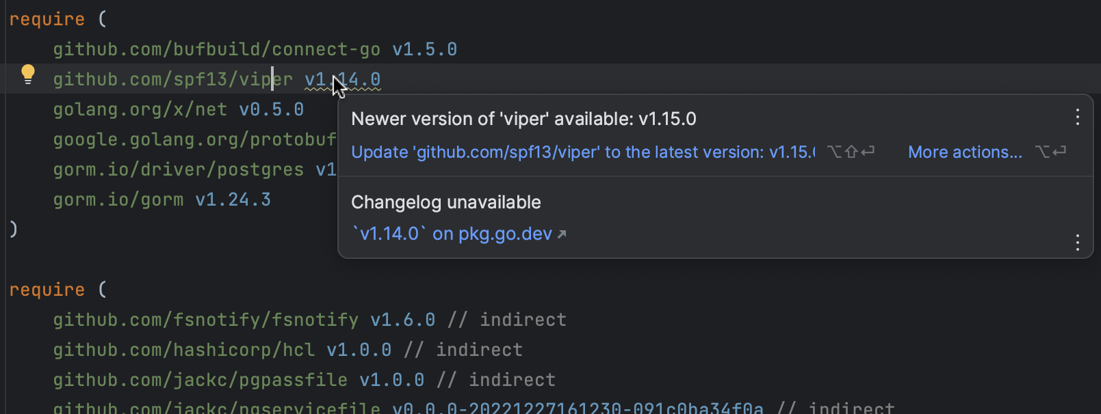Open the lower popup vertical ellipsis menu

click(1077, 243)
